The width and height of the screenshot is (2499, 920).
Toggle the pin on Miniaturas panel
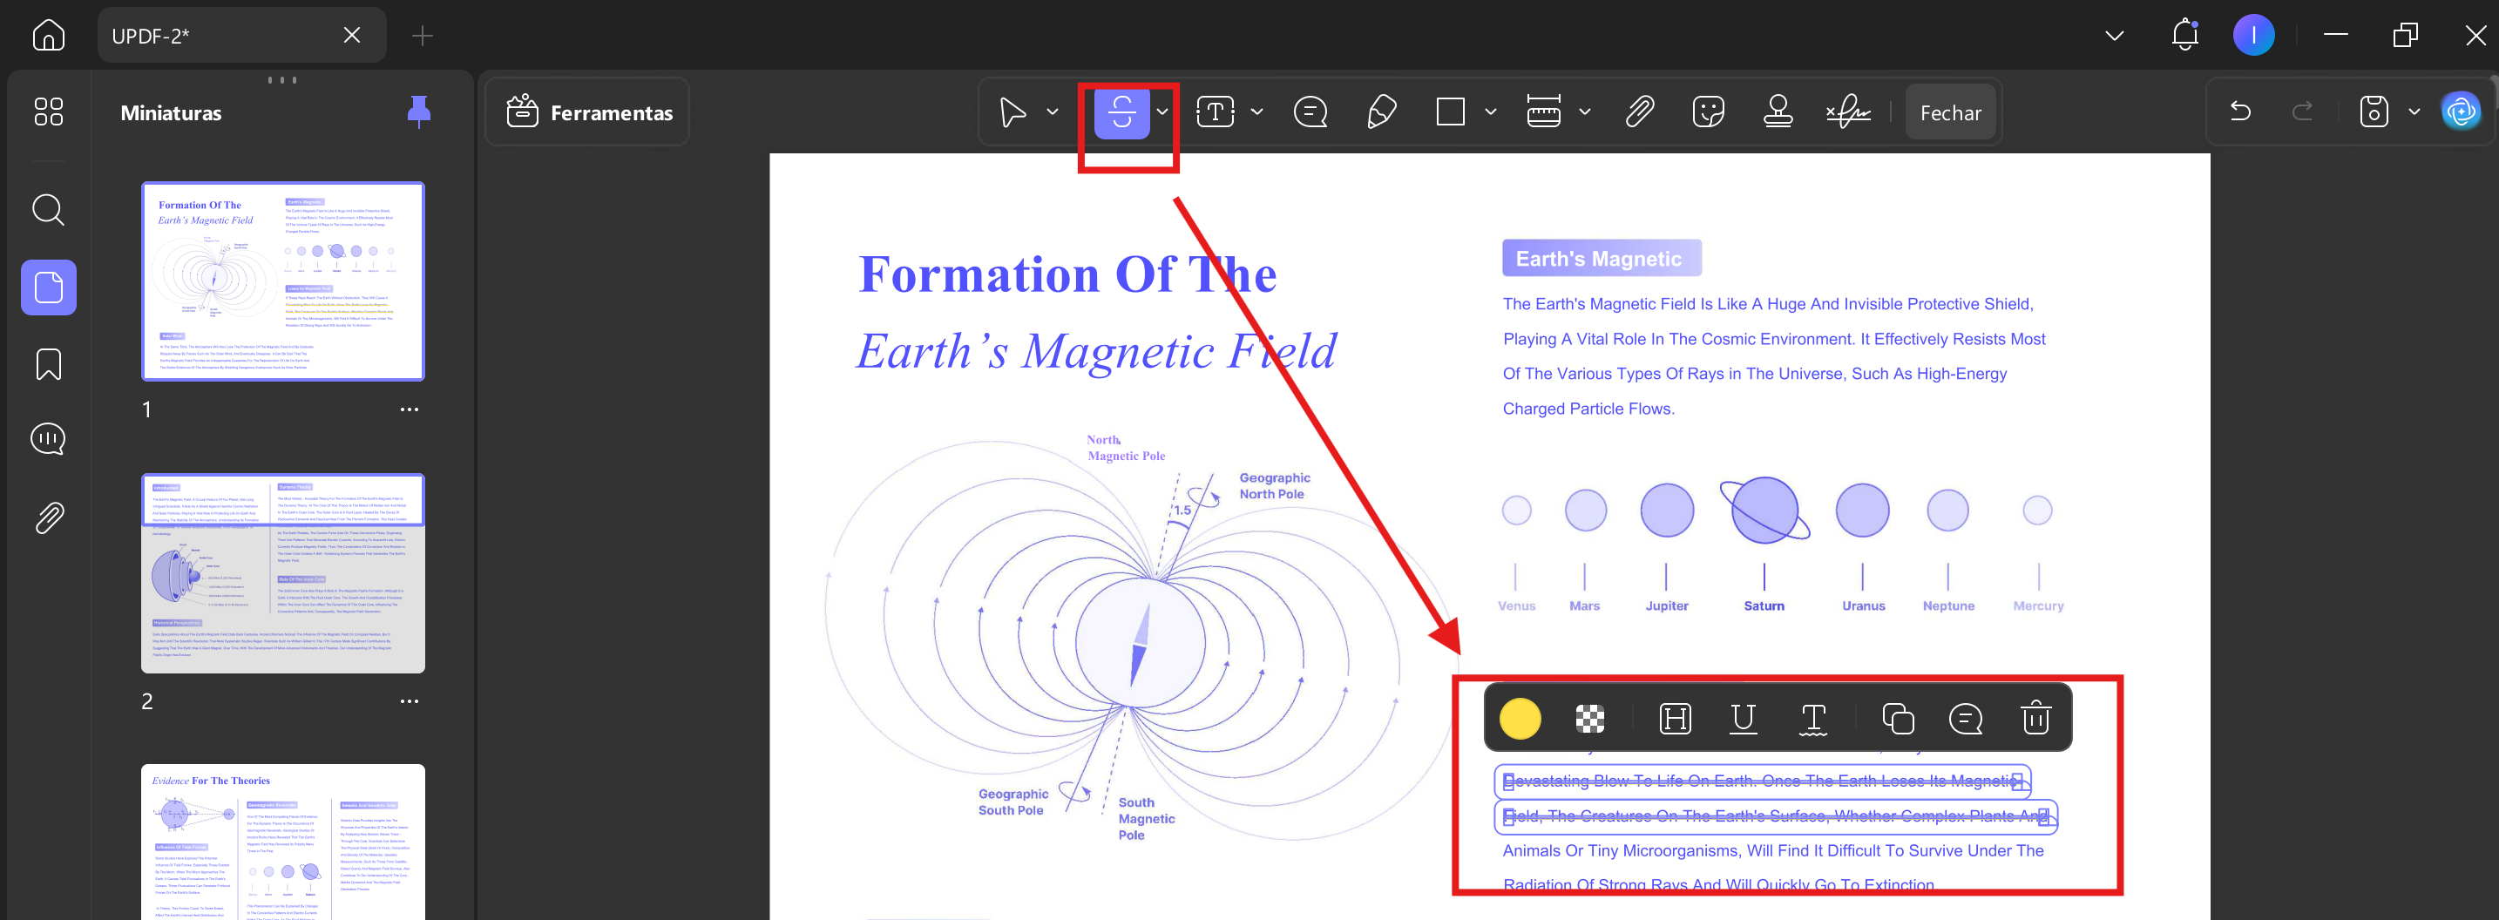[419, 112]
